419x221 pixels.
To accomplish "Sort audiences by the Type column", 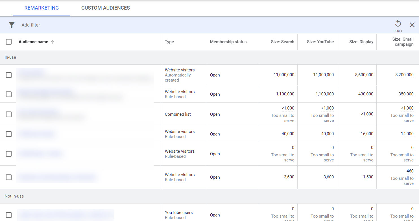I will coord(169,41).
